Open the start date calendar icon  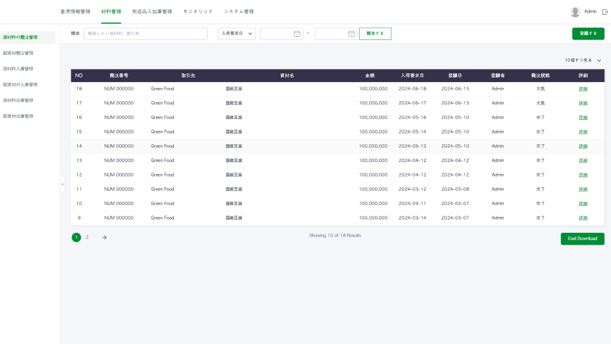point(297,34)
